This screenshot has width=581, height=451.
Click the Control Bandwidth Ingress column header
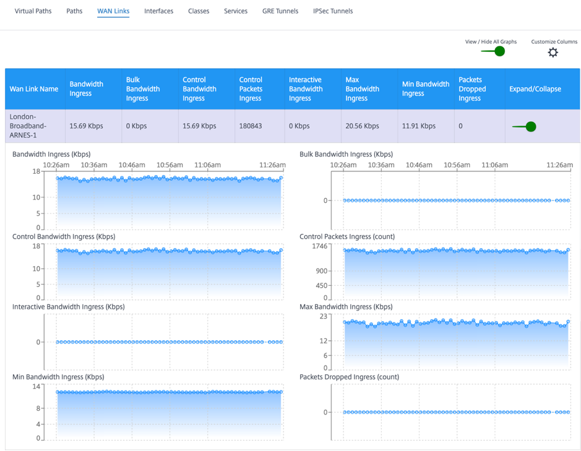click(x=207, y=89)
